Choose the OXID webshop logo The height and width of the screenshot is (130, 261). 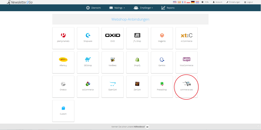coord(112,35)
